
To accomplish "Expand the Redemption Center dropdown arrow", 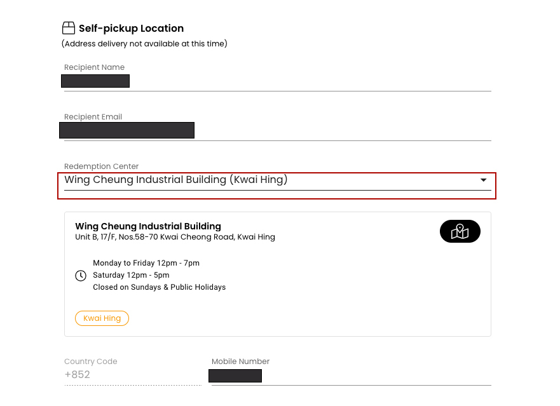I will tap(483, 180).
